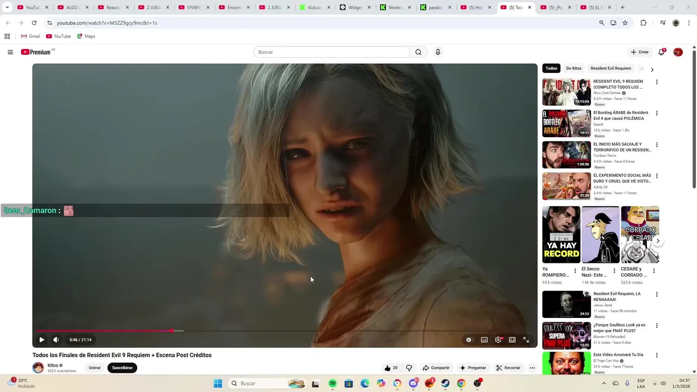The image size is (697, 392).
Task: Enter fullscreen mode
Action: point(526,340)
